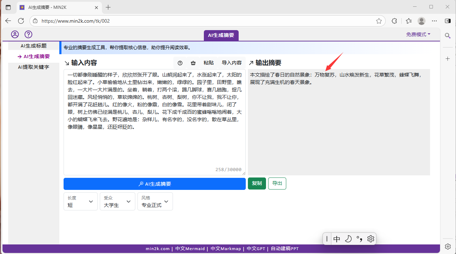This screenshot has width=456, height=254.
Task: Toggle IME half-moon full/half width mode
Action: coord(348,239)
